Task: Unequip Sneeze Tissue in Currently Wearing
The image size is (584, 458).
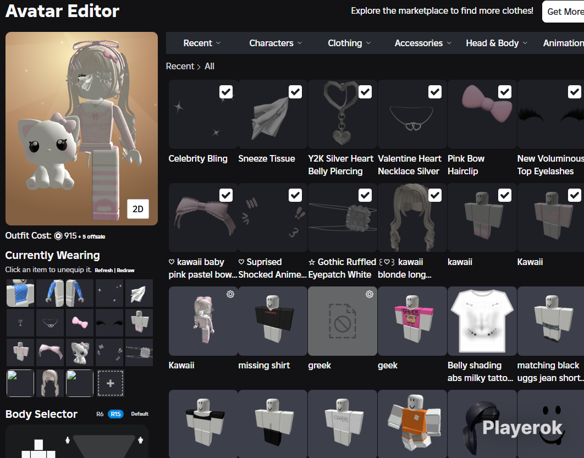Action: pos(139,293)
